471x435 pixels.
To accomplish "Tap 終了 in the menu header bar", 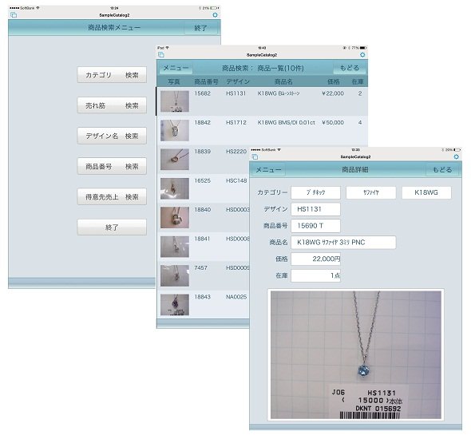I will click(200, 28).
